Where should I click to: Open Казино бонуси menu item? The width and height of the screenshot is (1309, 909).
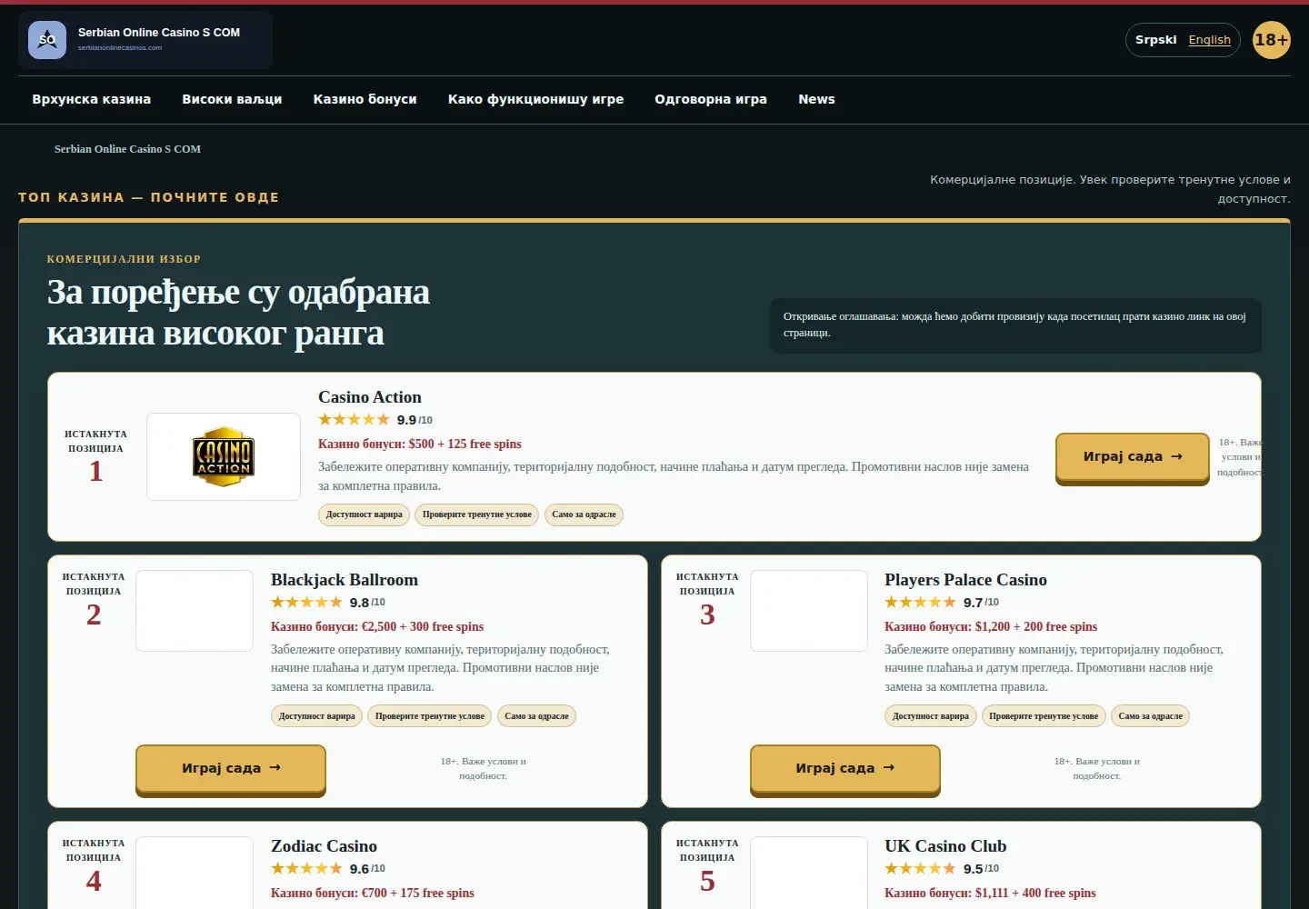point(365,99)
